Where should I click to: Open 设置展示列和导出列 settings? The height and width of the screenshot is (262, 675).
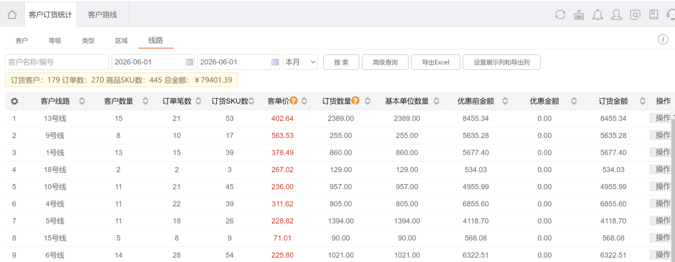click(501, 62)
